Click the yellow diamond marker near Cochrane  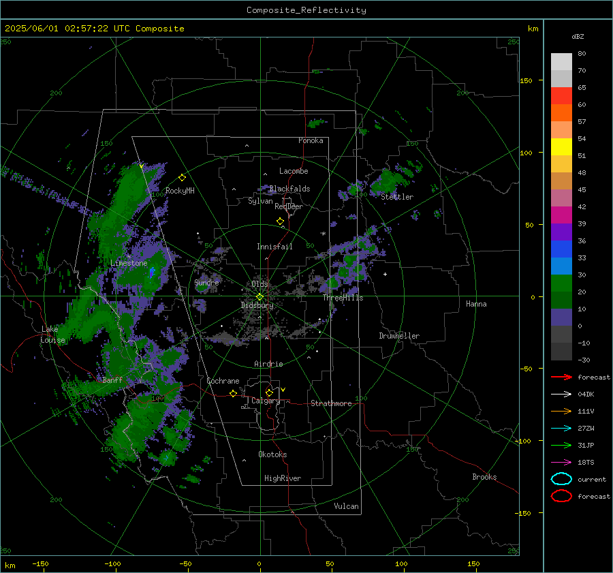tap(233, 394)
